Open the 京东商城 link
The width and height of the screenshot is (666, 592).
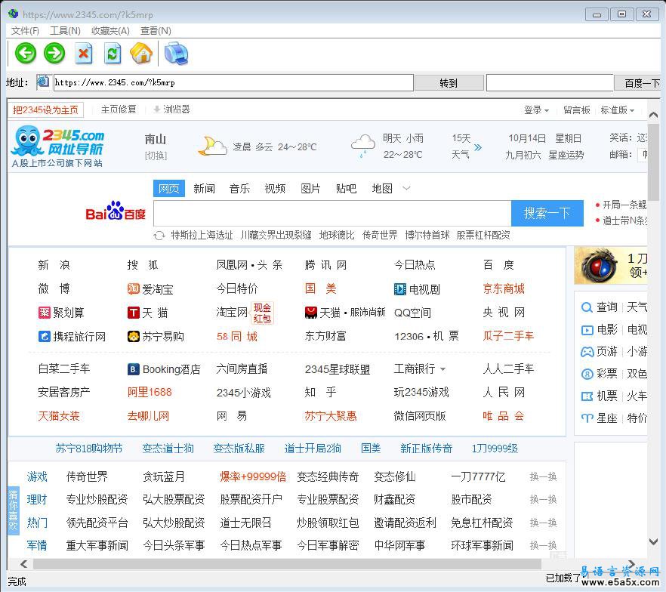tap(504, 288)
